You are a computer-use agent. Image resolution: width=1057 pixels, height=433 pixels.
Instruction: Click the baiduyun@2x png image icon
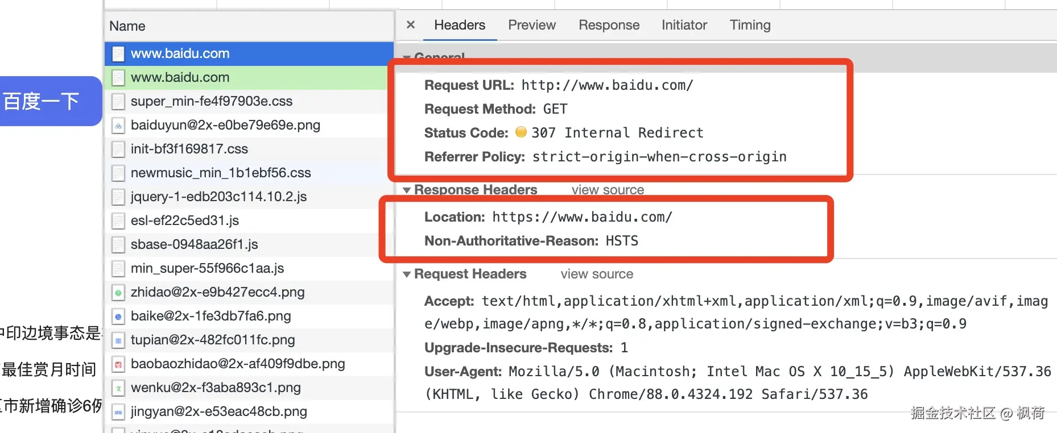pyautogui.click(x=118, y=126)
